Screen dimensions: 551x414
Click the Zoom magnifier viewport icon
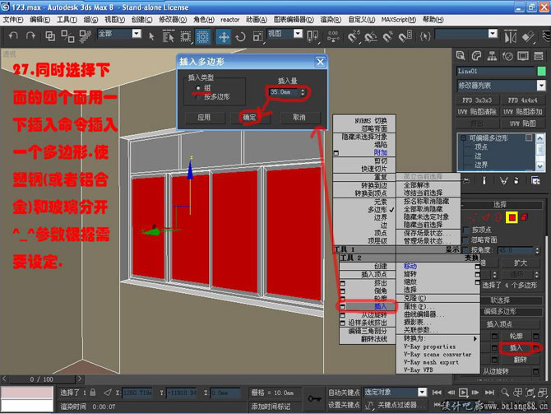point(505,393)
